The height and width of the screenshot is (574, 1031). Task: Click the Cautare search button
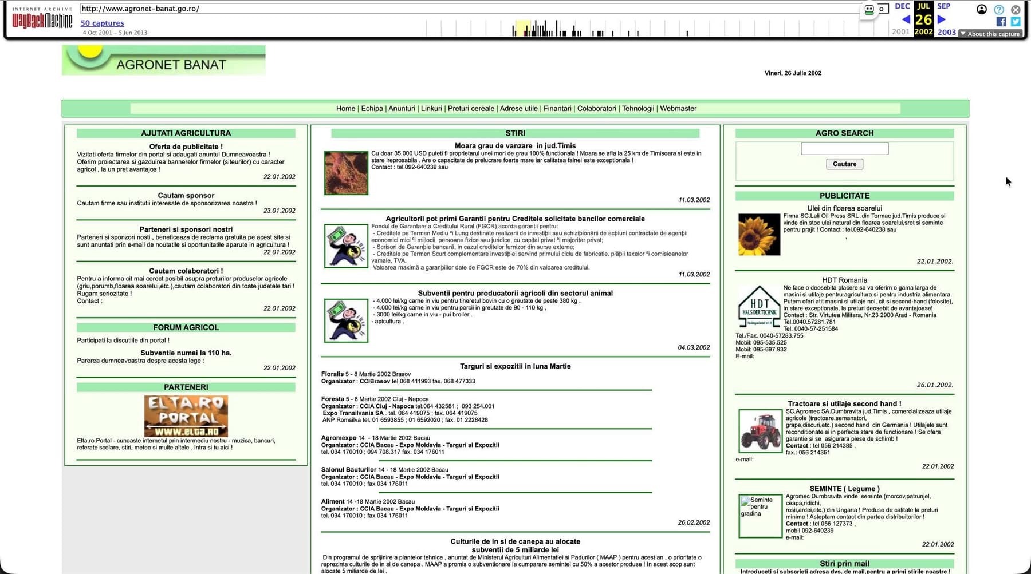(x=844, y=164)
